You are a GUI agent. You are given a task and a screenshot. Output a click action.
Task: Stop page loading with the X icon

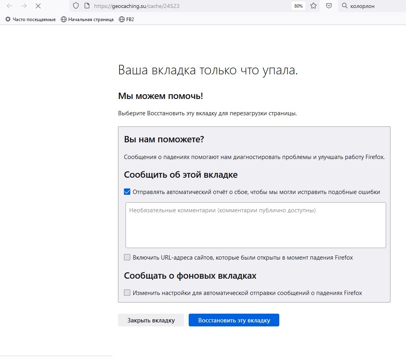[x=38, y=6]
